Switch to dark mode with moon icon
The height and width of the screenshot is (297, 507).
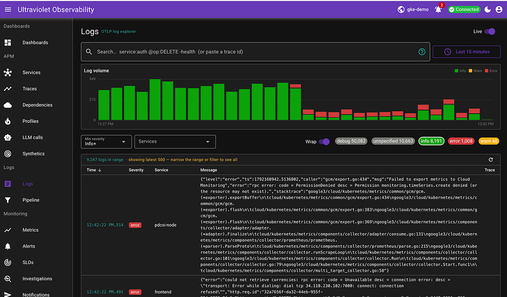coord(488,10)
